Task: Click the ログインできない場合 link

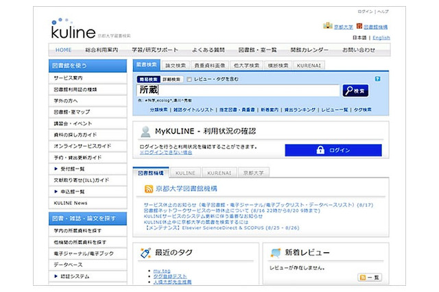Action: coord(166,152)
